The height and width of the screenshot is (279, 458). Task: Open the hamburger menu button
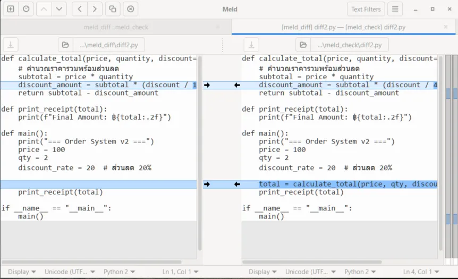(395, 9)
